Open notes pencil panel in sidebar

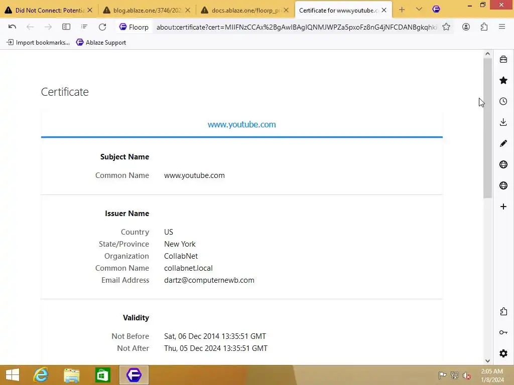click(x=503, y=143)
